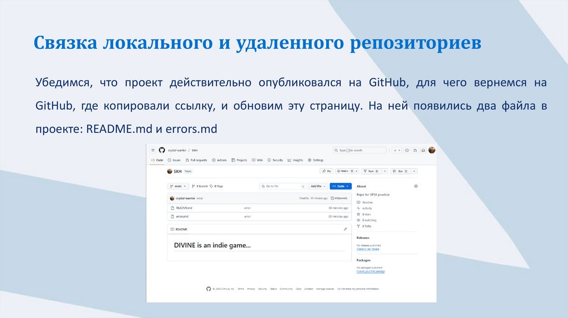The image size is (568, 318).
Task: Click 'Publish your first package' link
Action: click(371, 271)
